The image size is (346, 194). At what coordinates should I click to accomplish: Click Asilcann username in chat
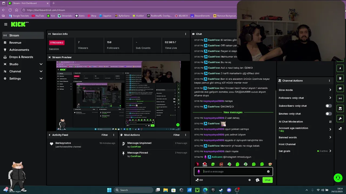click(217, 157)
